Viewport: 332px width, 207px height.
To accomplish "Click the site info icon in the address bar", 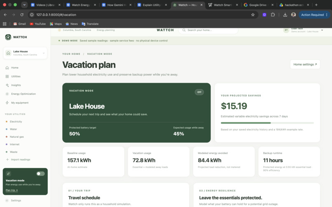I will pyautogui.click(x=32, y=15).
